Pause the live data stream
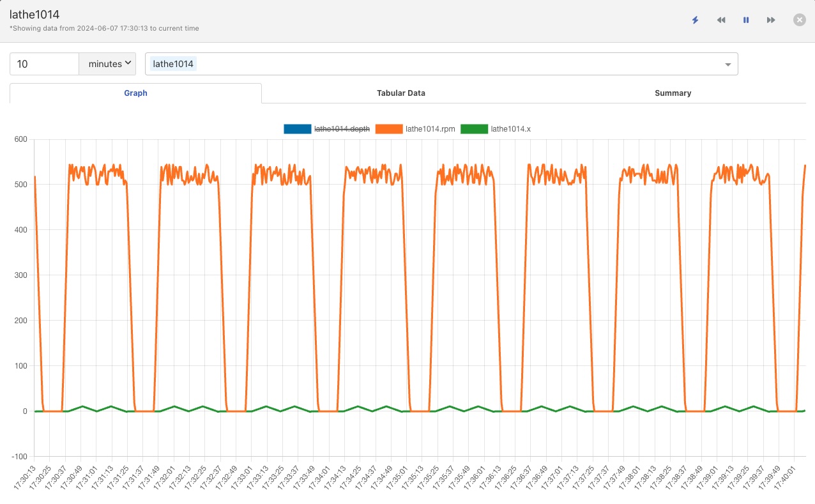Viewport: 815px width, 504px height. pos(745,20)
